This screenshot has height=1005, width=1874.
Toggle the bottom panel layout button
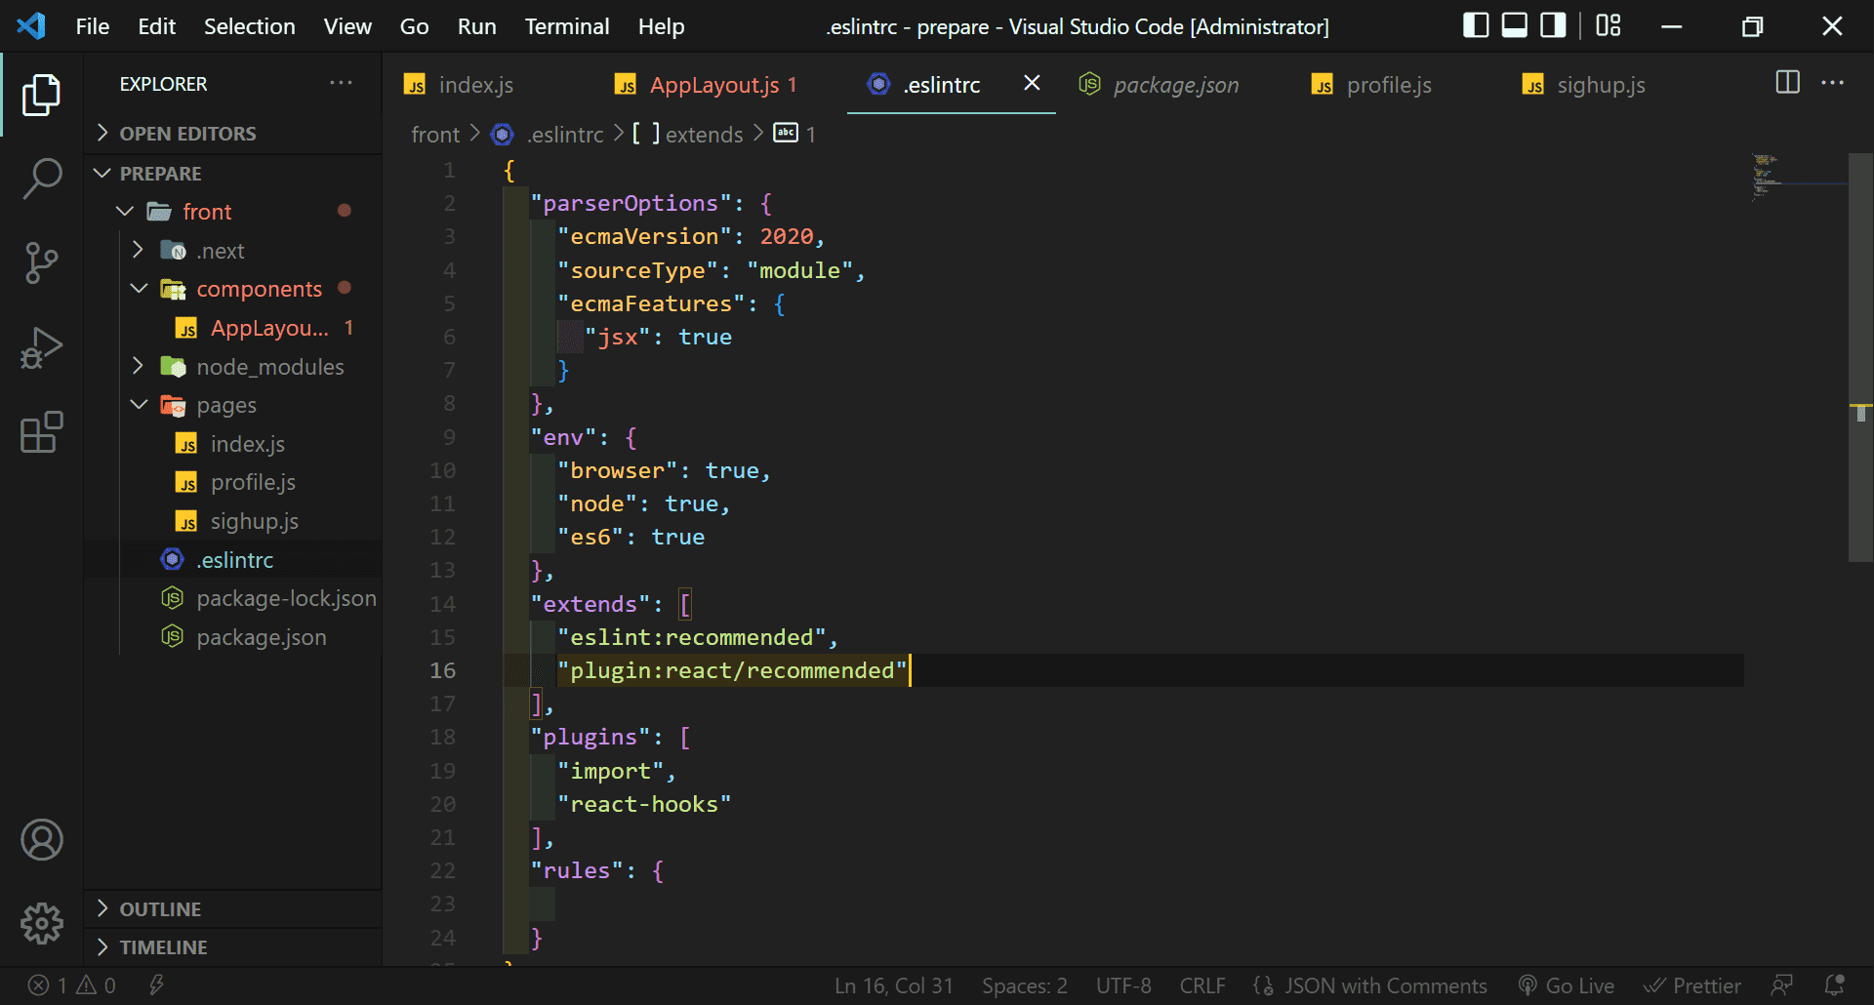(x=1514, y=25)
